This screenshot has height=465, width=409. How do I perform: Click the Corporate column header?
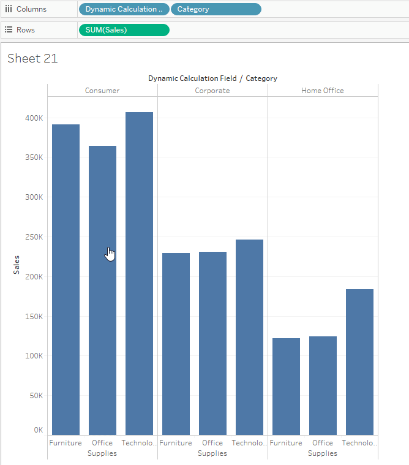pyautogui.click(x=212, y=91)
